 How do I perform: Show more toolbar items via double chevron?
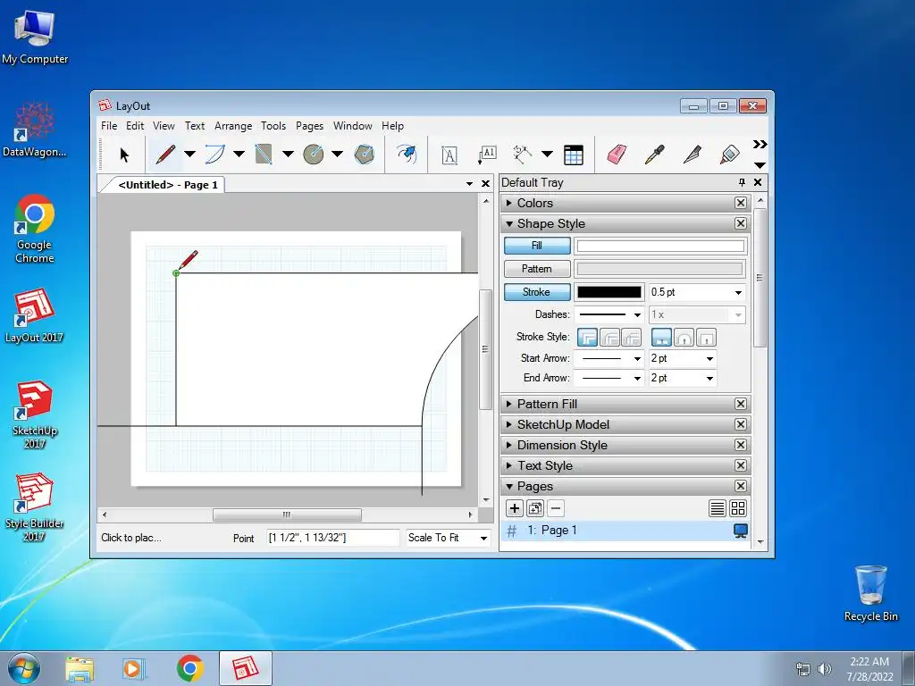(760, 144)
